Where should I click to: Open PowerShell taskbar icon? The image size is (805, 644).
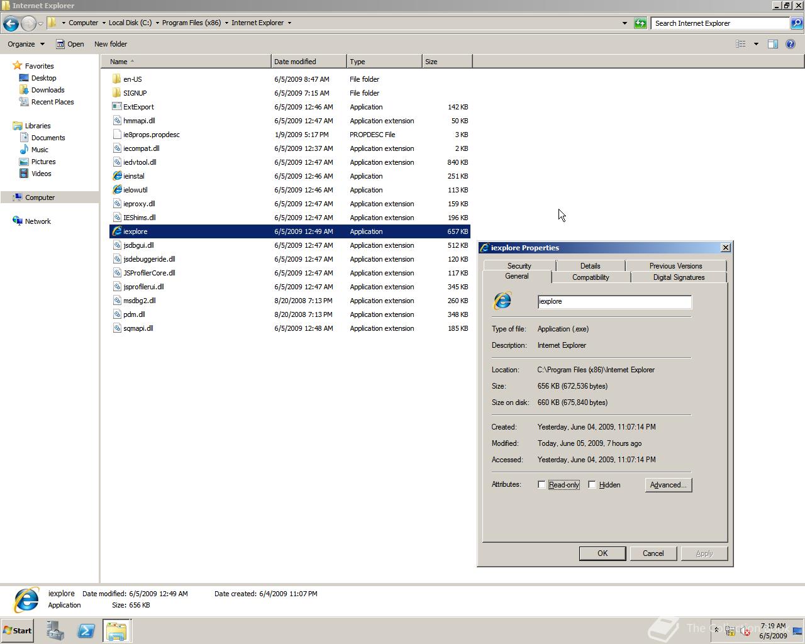pyautogui.click(x=86, y=631)
